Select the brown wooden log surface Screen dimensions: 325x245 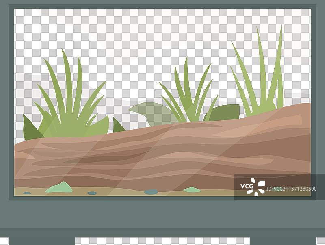(x=162, y=154)
